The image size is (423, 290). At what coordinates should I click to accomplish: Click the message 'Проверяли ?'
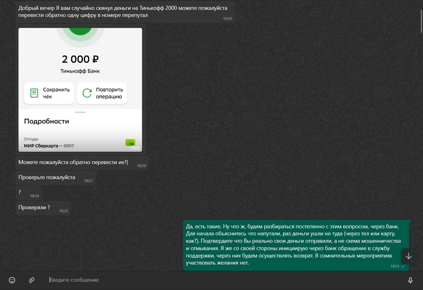coord(43,208)
